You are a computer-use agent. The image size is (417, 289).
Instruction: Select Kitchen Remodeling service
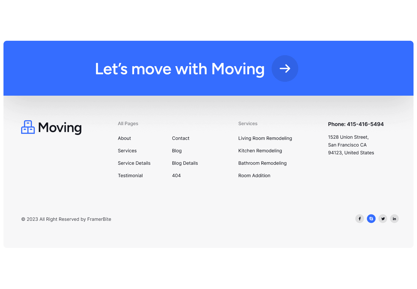(260, 151)
